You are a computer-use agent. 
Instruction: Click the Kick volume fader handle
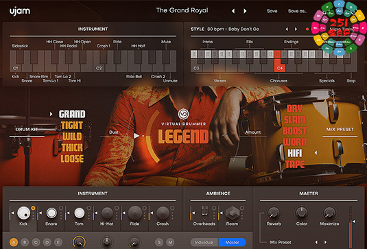click(x=12, y=213)
